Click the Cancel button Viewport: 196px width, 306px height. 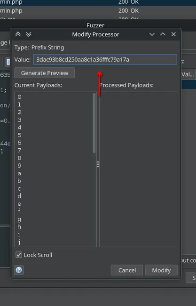[x=127, y=270]
